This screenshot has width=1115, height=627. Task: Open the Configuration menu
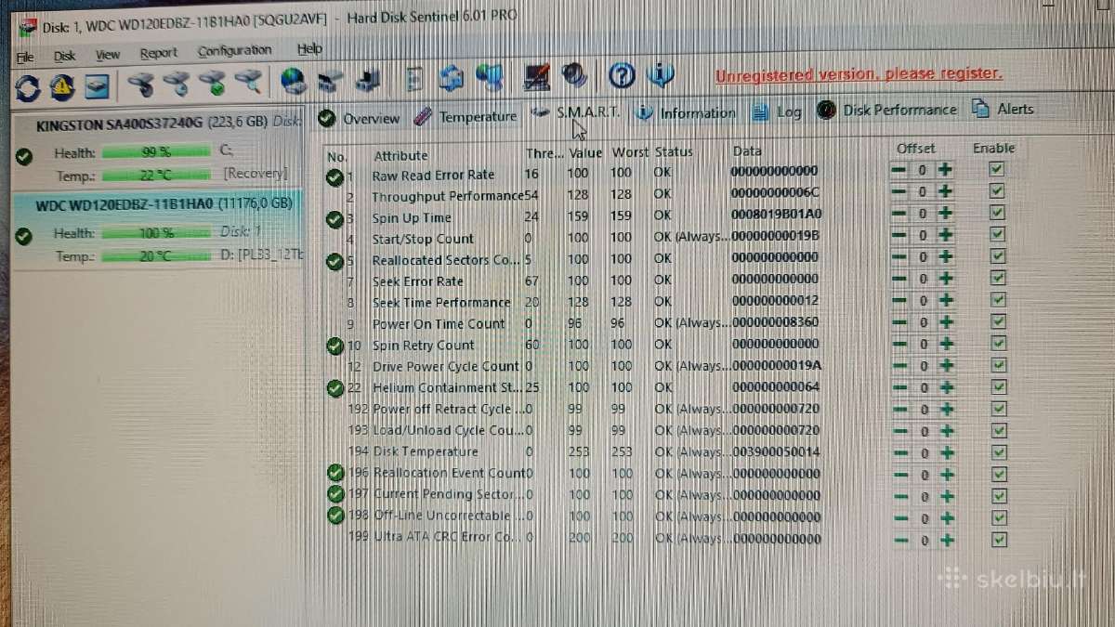[x=234, y=51]
